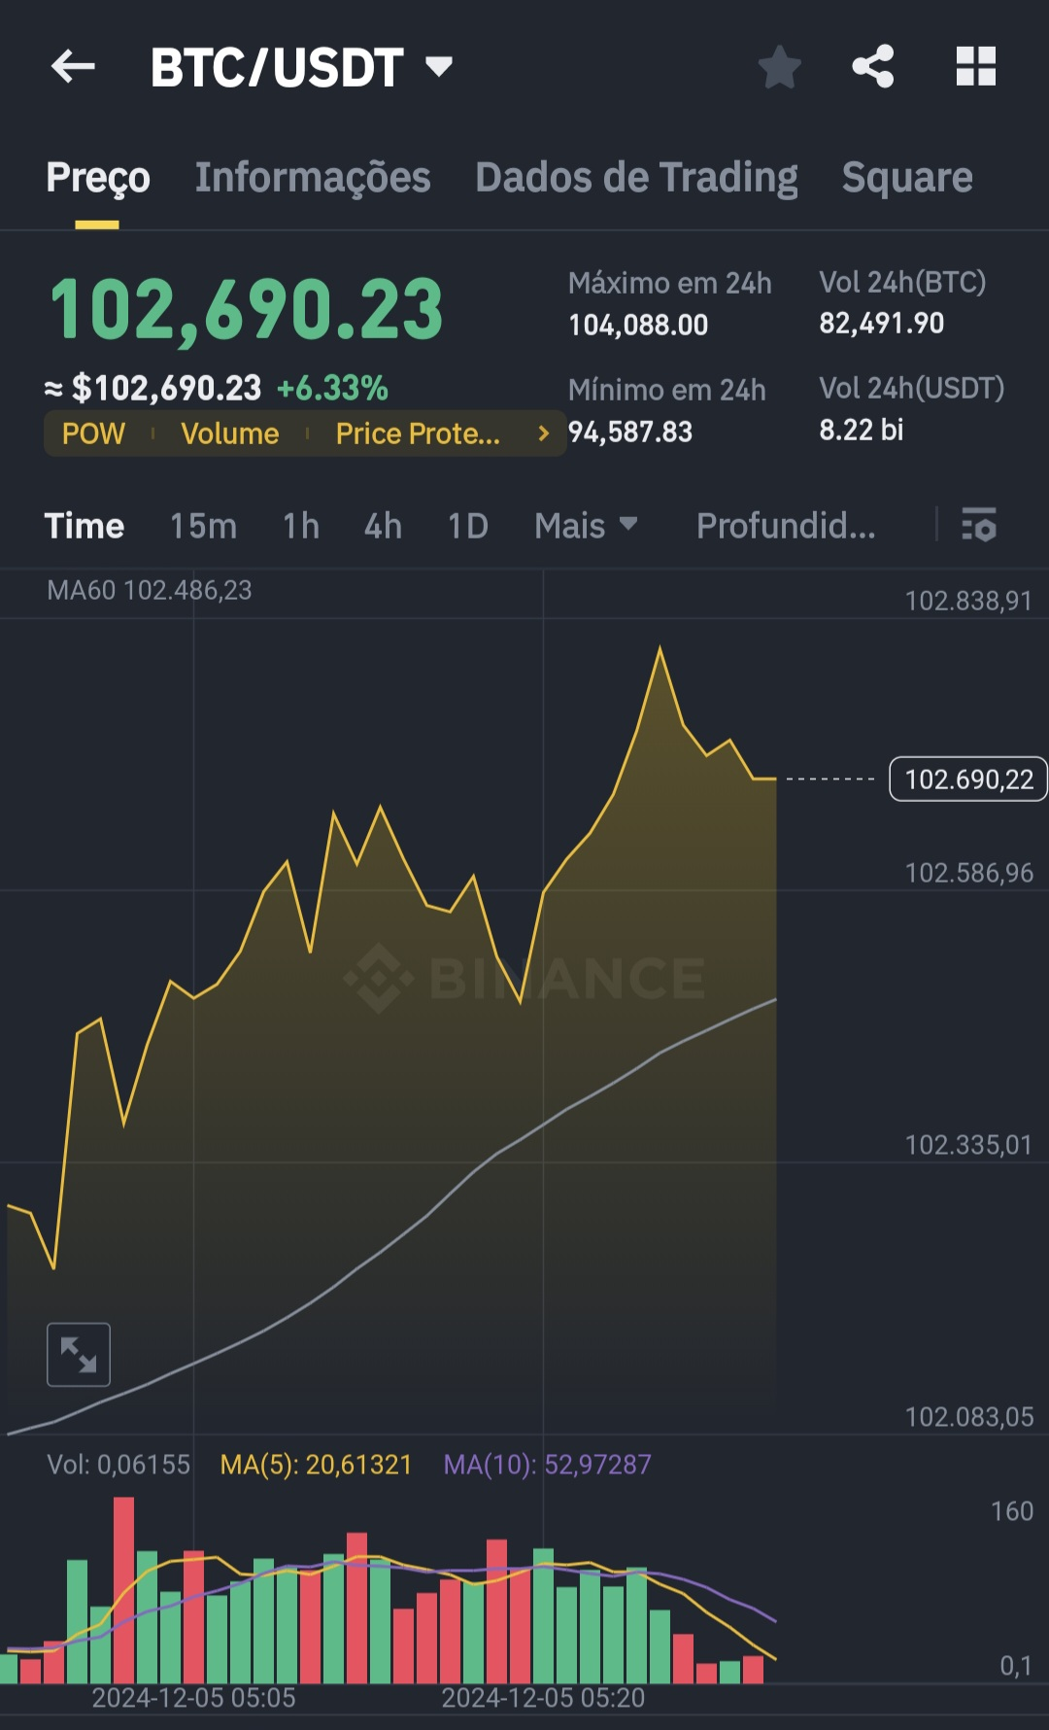1049x1730 pixels.
Task: Expand the Mais timeframe dropdown
Action: pos(586,526)
